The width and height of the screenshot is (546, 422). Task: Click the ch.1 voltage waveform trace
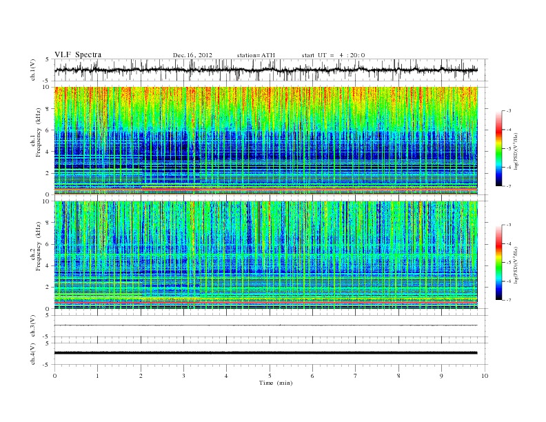pos(265,70)
